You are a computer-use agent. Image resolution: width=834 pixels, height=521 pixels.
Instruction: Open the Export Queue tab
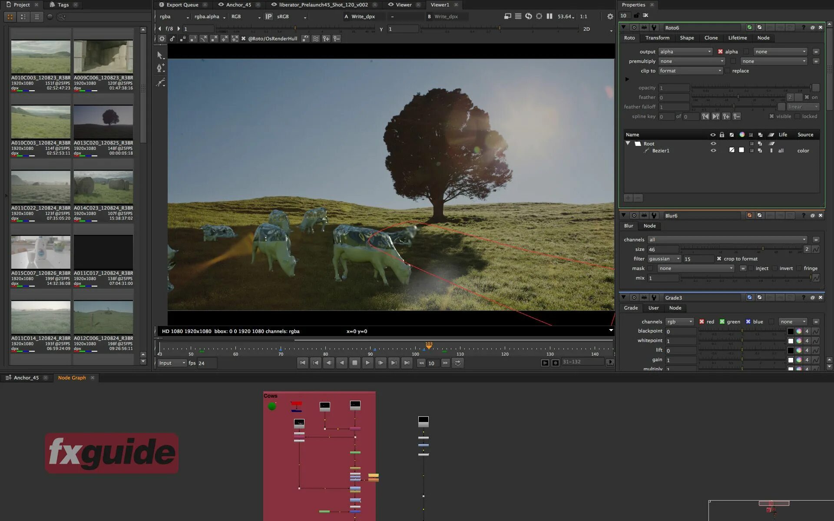[182, 5]
